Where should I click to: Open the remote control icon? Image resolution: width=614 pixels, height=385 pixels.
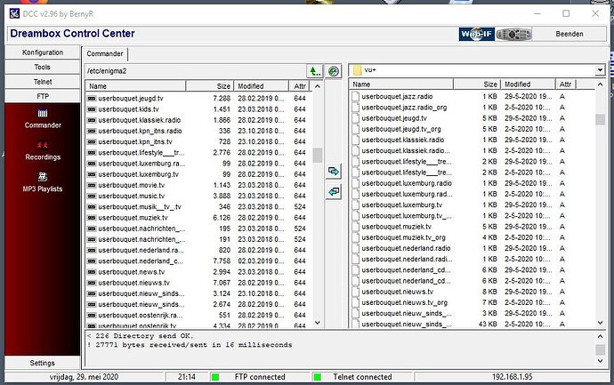(513, 34)
